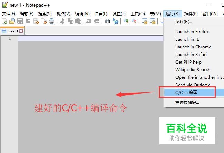This screenshot has width=224, height=153.
Task: Select Launch in Safari
Action: [194, 54]
